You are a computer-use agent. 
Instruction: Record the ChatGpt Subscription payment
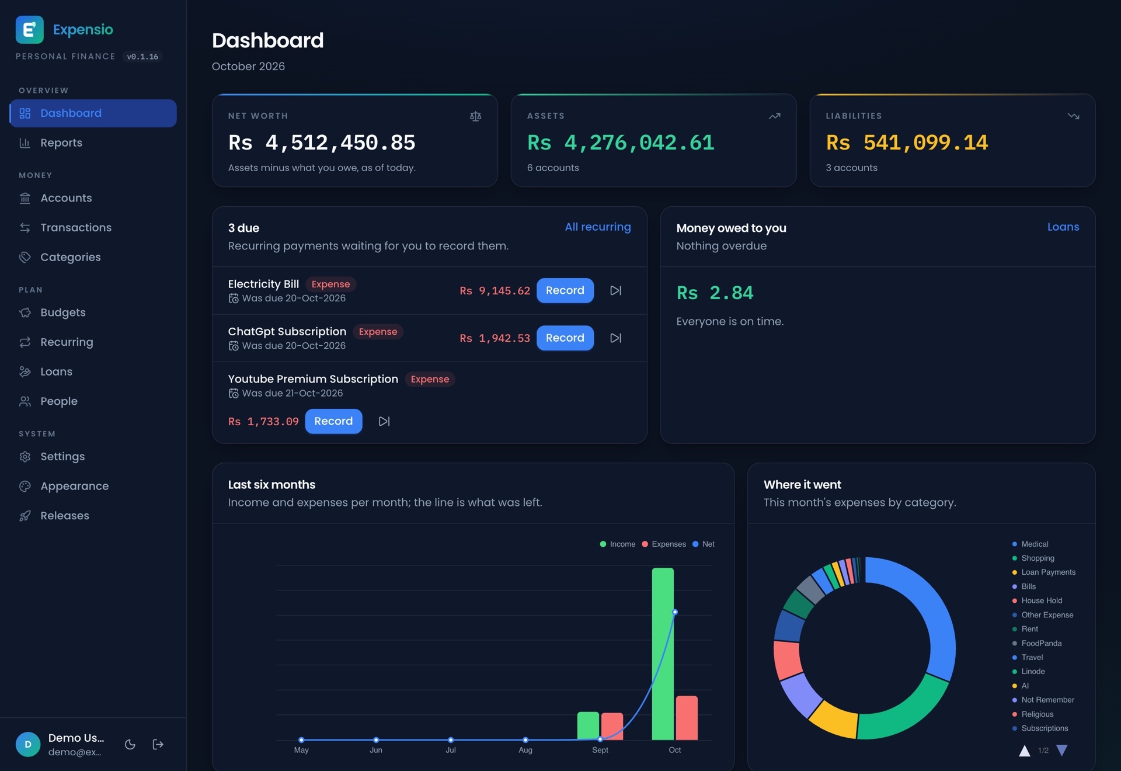(x=565, y=338)
